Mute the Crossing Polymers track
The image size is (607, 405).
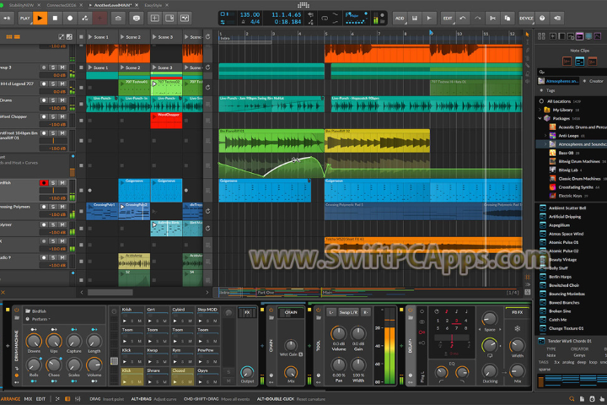[62, 207]
